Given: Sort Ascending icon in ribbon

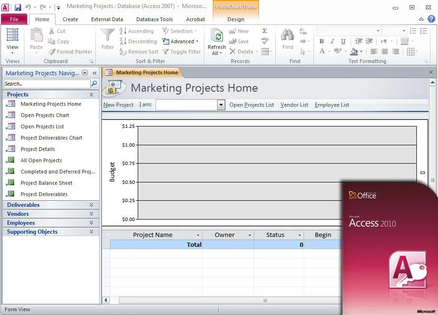Looking at the screenshot, I should pos(123,31).
